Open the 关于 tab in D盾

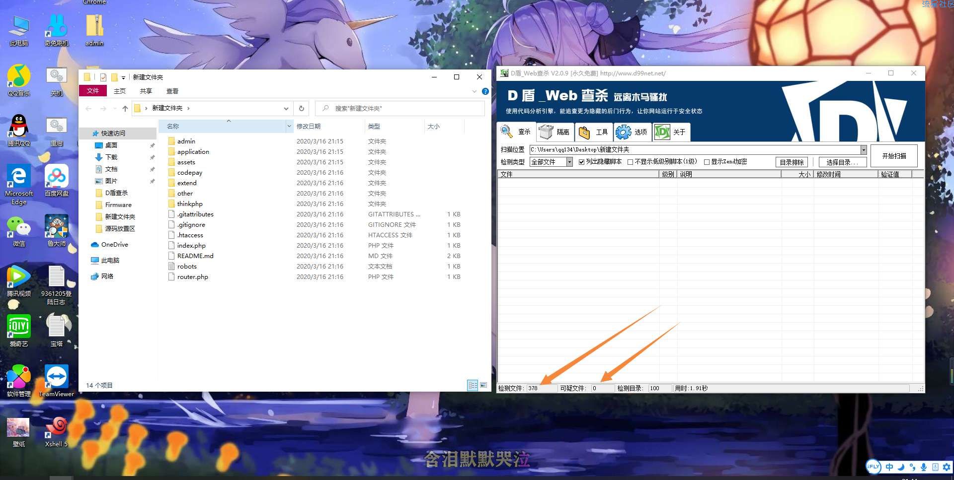point(671,132)
